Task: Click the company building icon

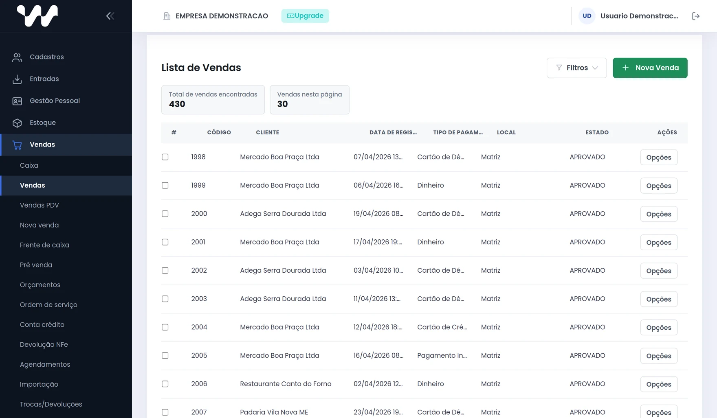Action: [167, 16]
